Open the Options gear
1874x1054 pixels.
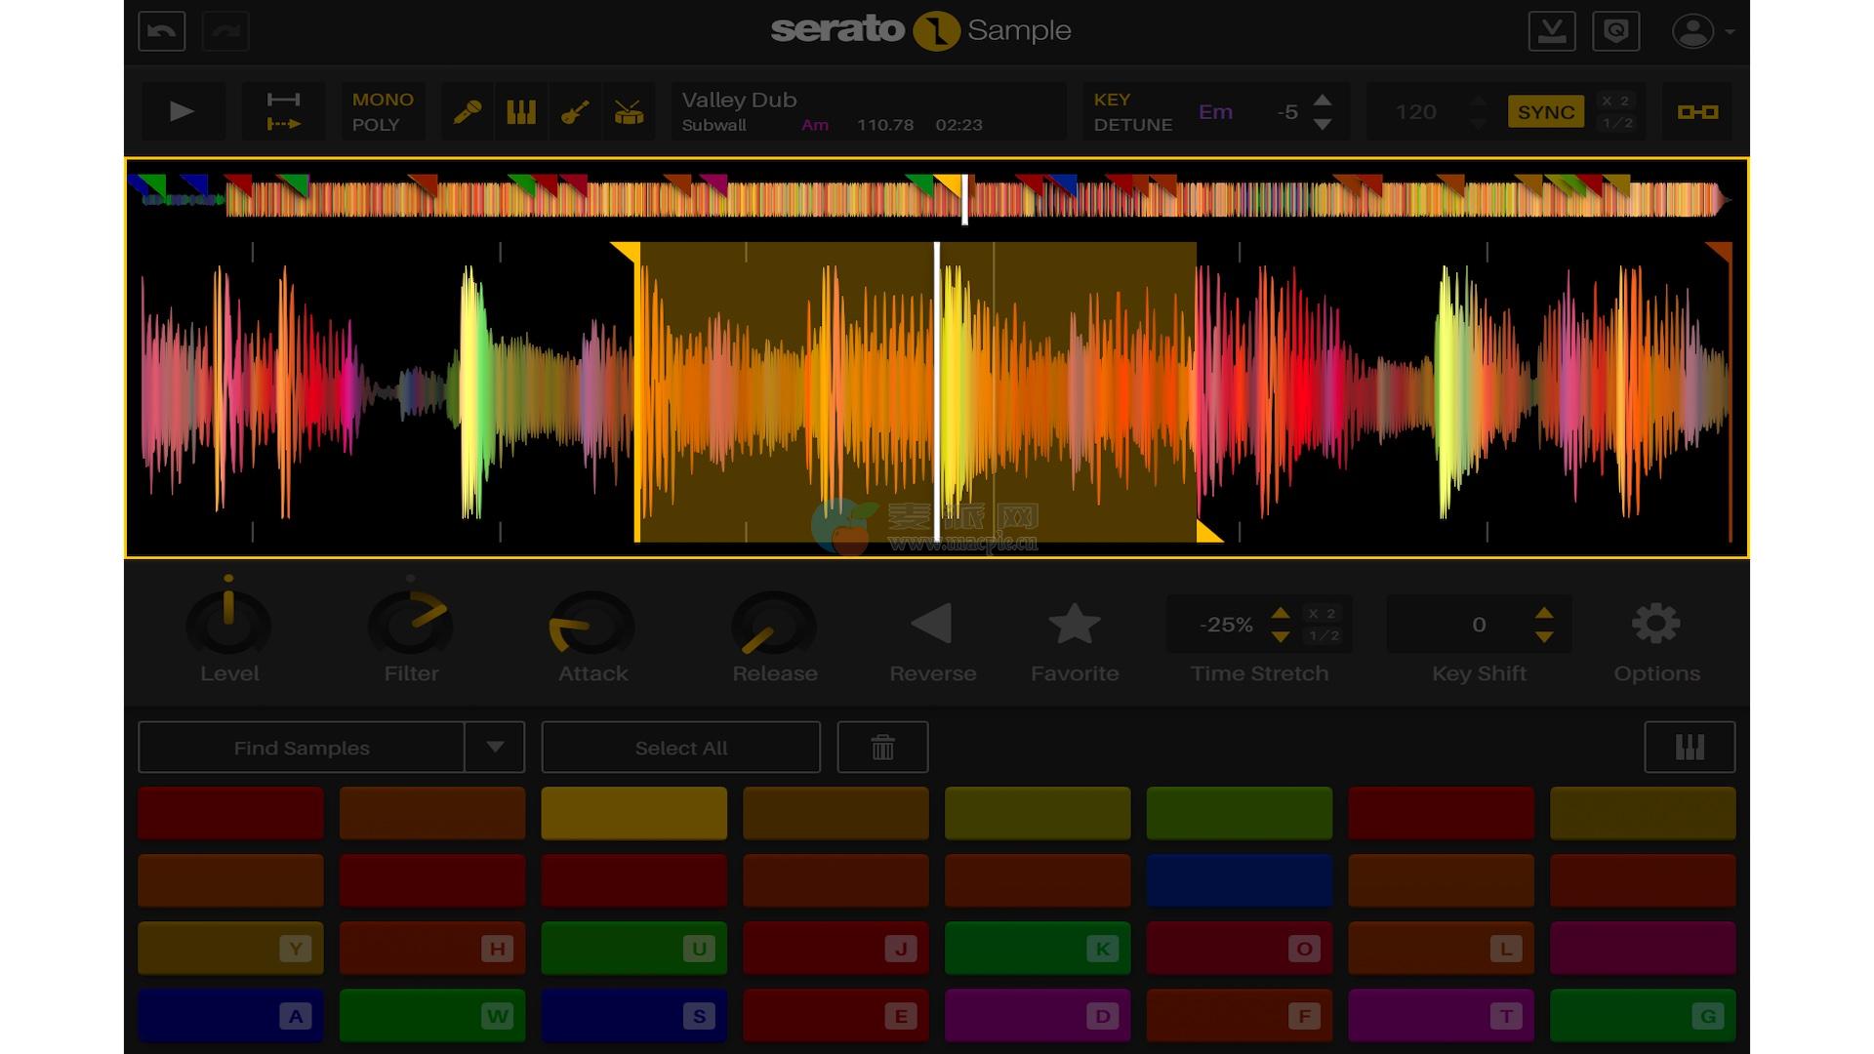pos(1656,625)
